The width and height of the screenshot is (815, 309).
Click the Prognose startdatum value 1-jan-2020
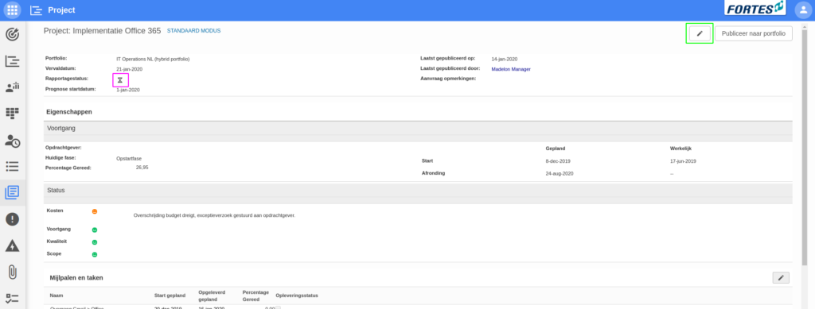click(x=128, y=90)
